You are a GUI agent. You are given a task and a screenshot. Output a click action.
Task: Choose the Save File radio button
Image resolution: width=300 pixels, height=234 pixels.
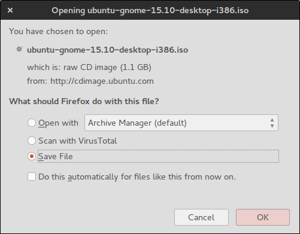tap(32, 156)
